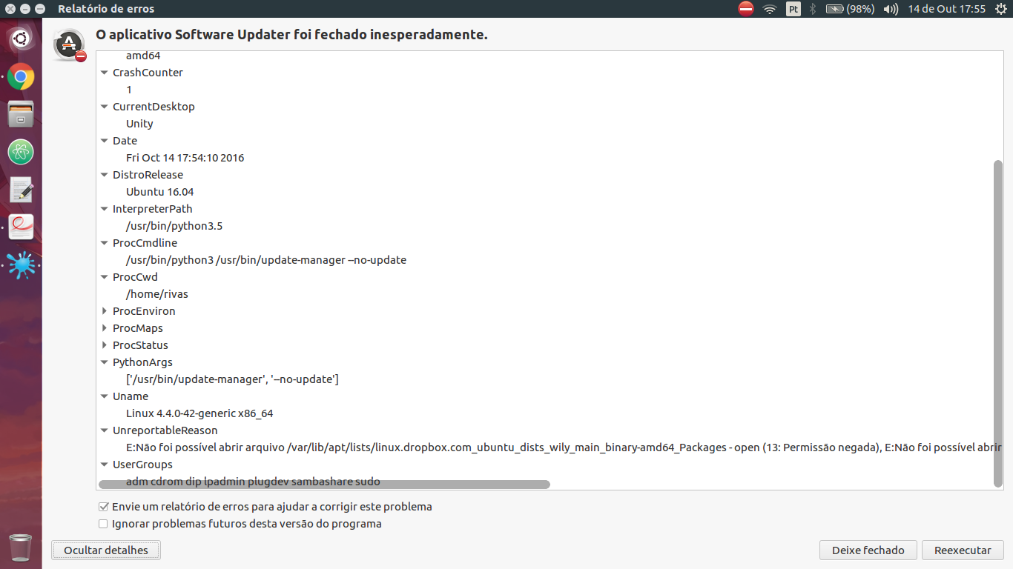Screen dimensions: 1013x569
Task: Launch the Atom editor from the dock
Action: (x=21, y=152)
